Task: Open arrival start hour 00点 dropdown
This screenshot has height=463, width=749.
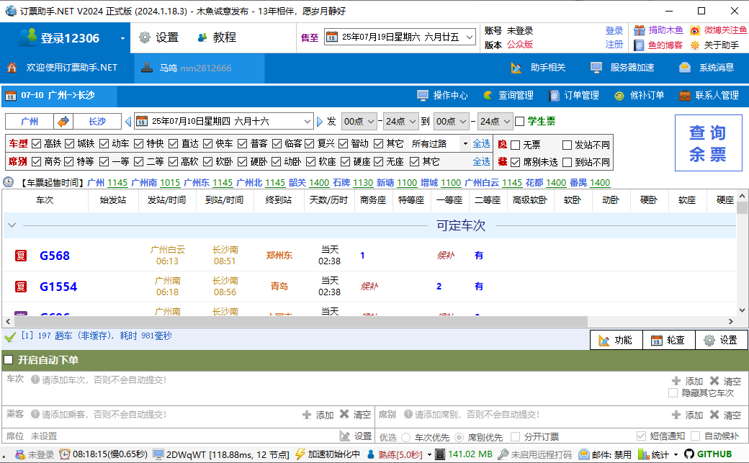Action: (x=452, y=122)
